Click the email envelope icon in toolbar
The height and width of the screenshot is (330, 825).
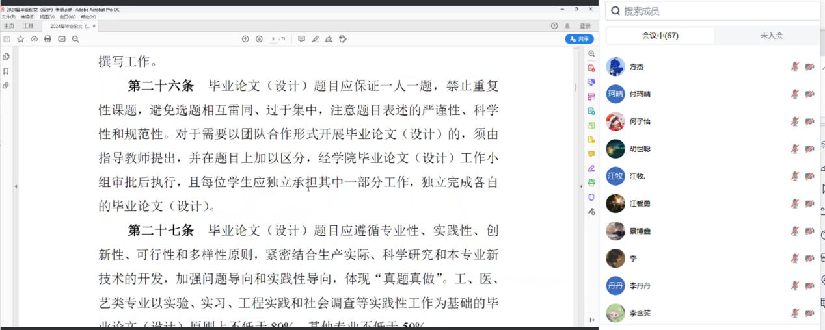click(62, 39)
